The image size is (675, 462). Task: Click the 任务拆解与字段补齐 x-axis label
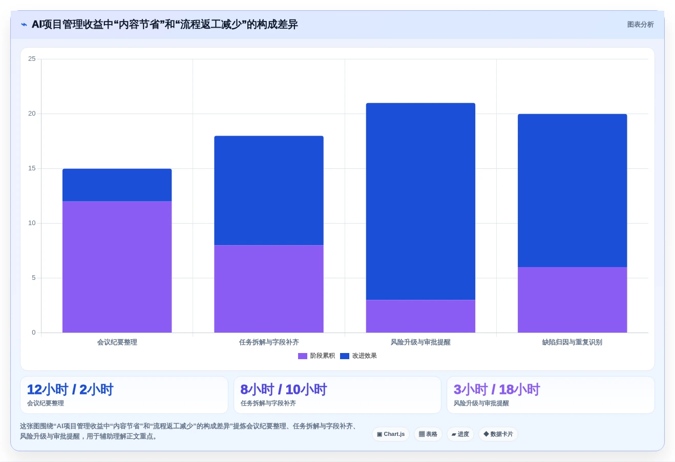click(x=269, y=342)
